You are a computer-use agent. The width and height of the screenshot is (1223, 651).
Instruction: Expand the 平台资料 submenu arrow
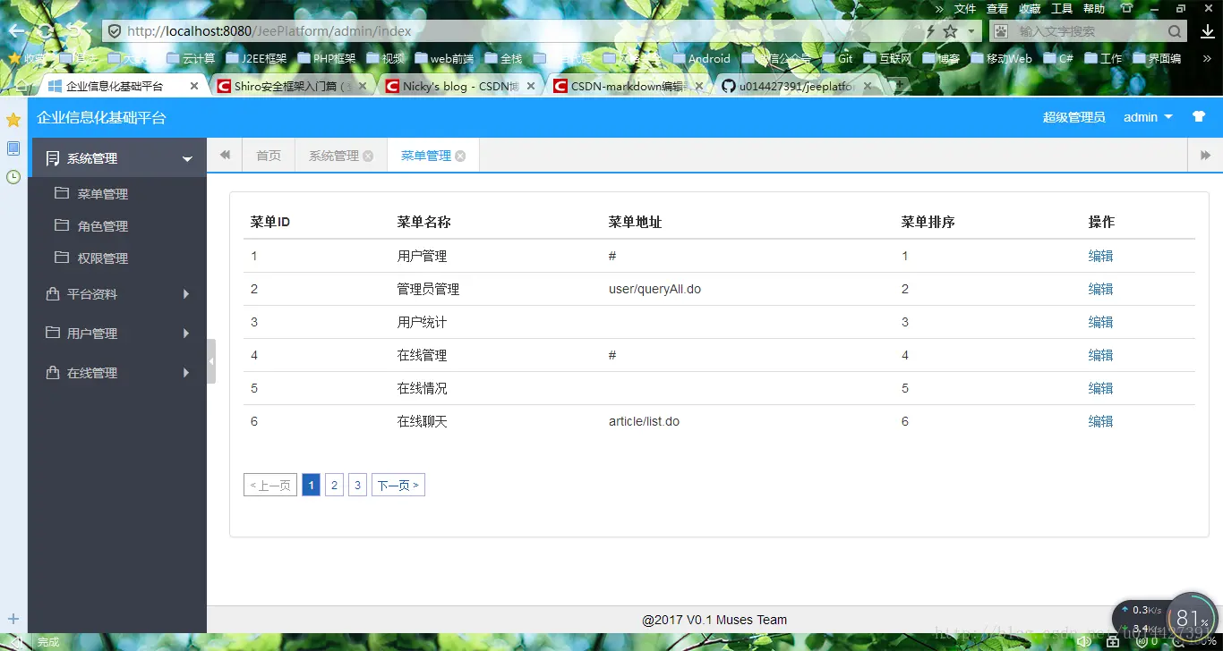pyautogui.click(x=186, y=293)
